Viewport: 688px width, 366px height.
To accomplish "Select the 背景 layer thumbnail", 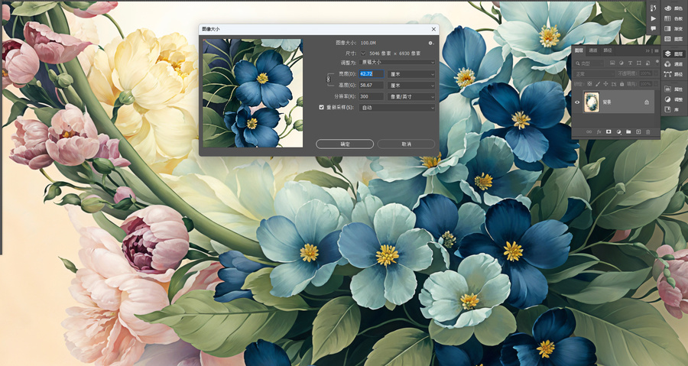I will click(x=592, y=102).
